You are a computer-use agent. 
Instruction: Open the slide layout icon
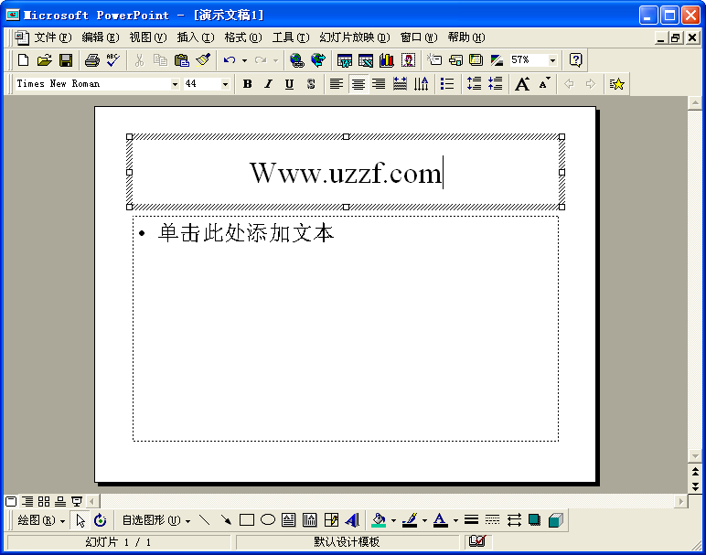click(x=455, y=59)
